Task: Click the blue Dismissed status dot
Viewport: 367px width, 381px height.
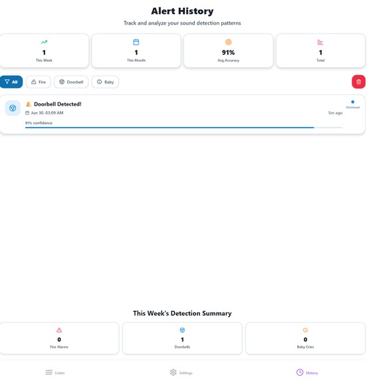Action: click(x=352, y=102)
